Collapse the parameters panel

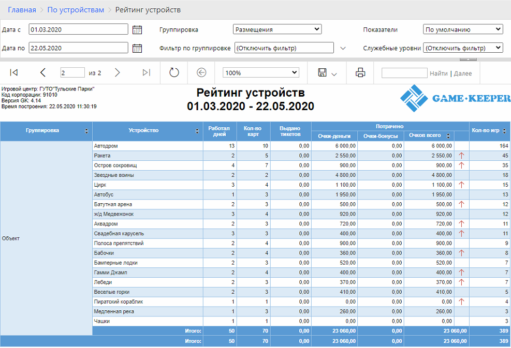tap(469, 59)
